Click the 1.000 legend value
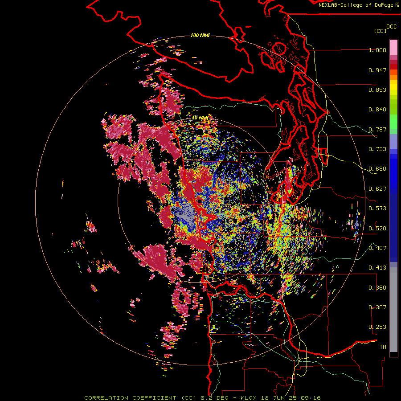The height and width of the screenshot is (401, 401). point(377,50)
